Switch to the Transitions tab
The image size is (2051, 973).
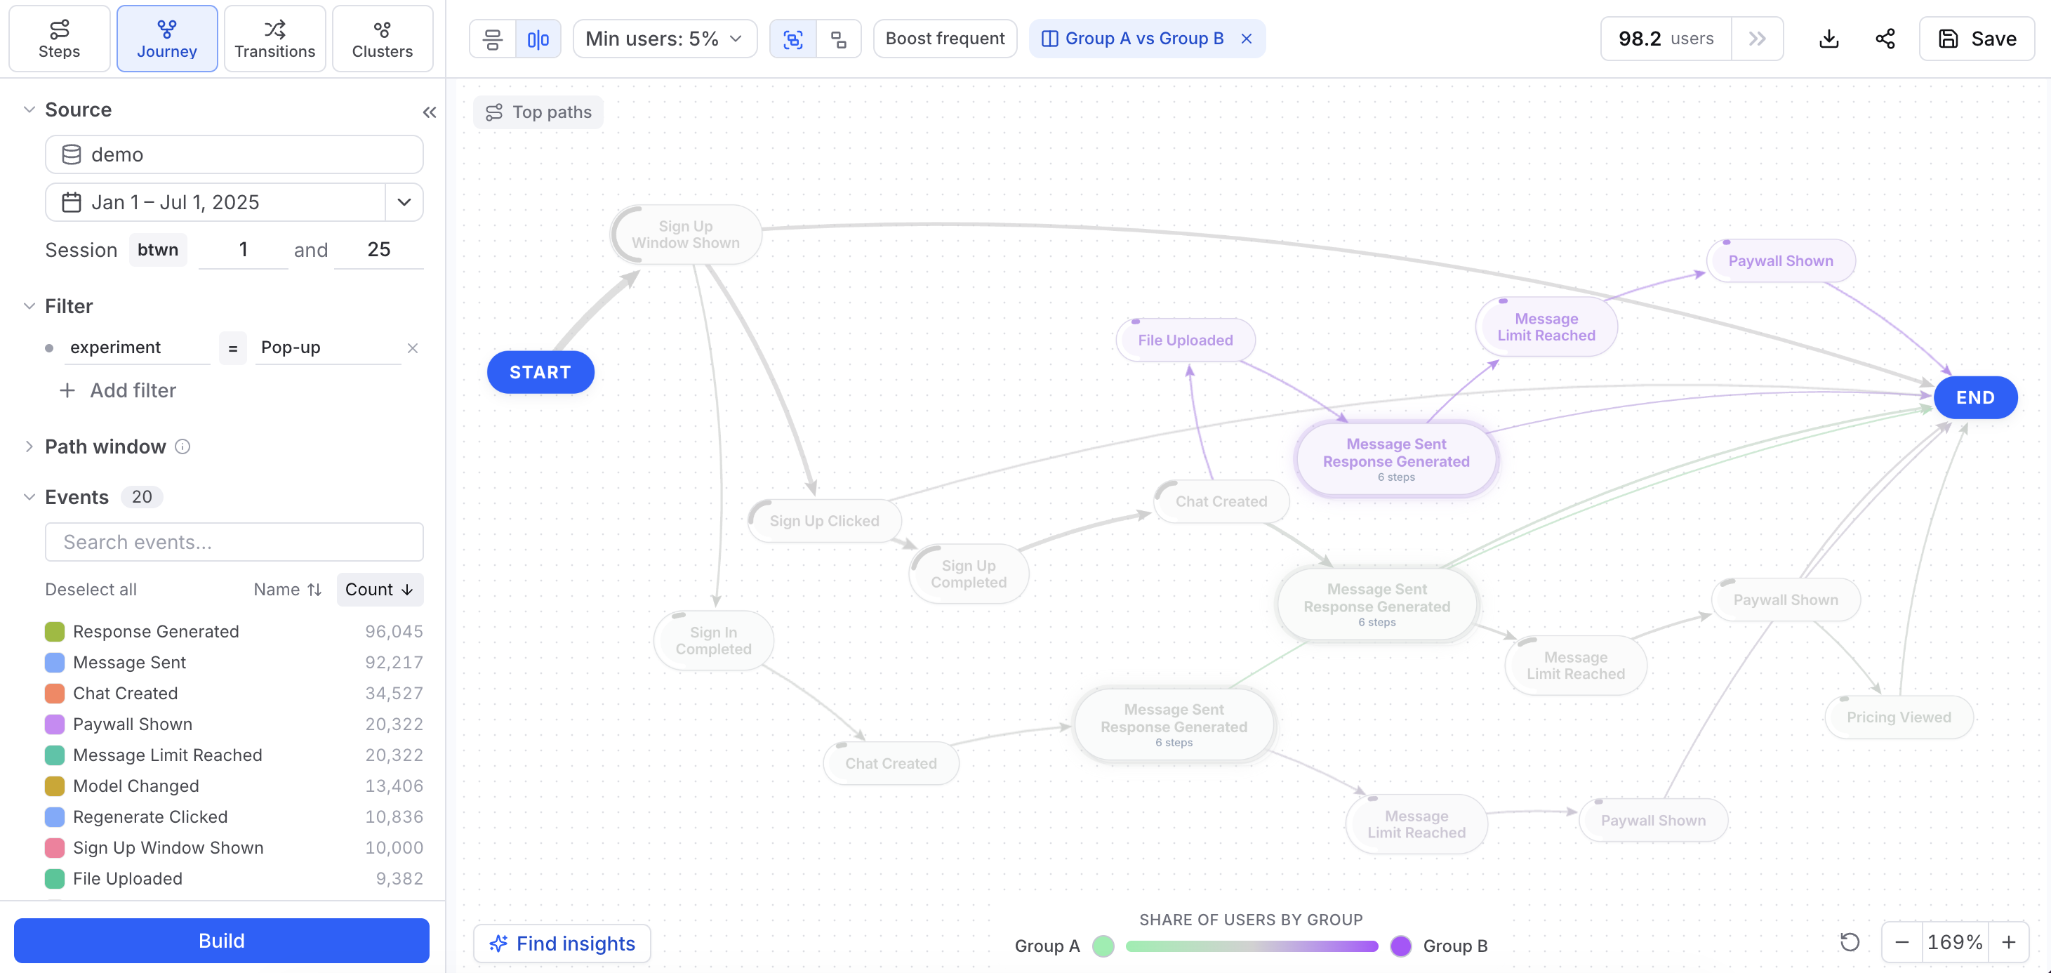tap(274, 39)
